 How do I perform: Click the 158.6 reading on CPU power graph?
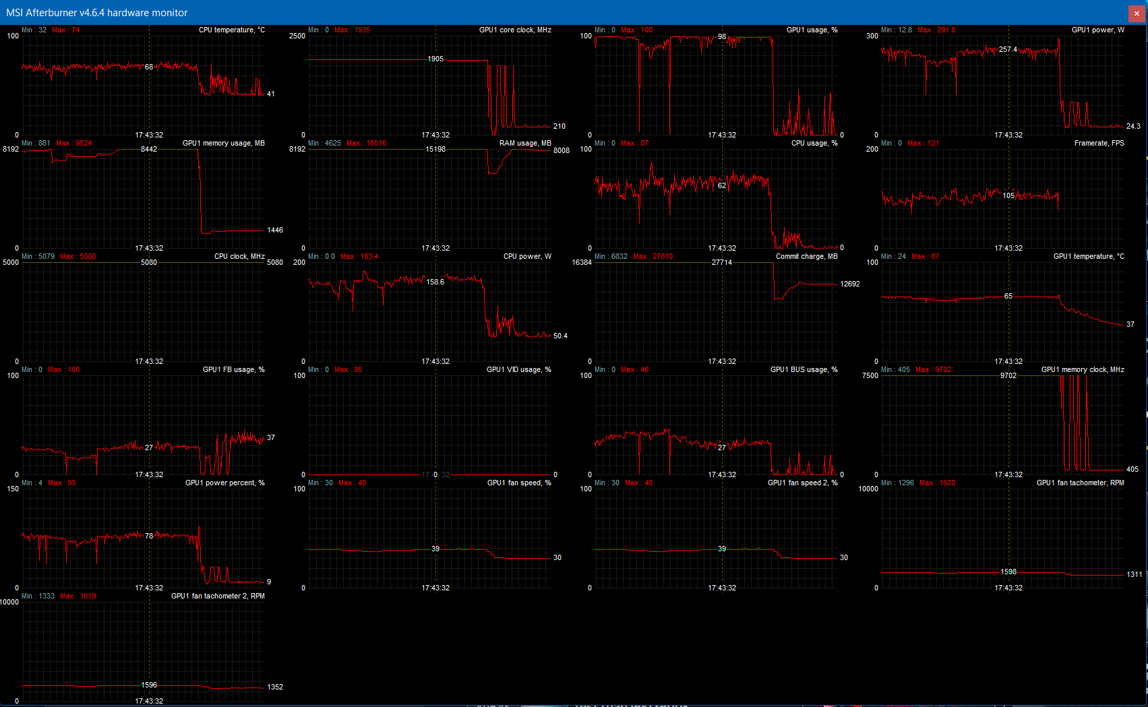tap(435, 282)
